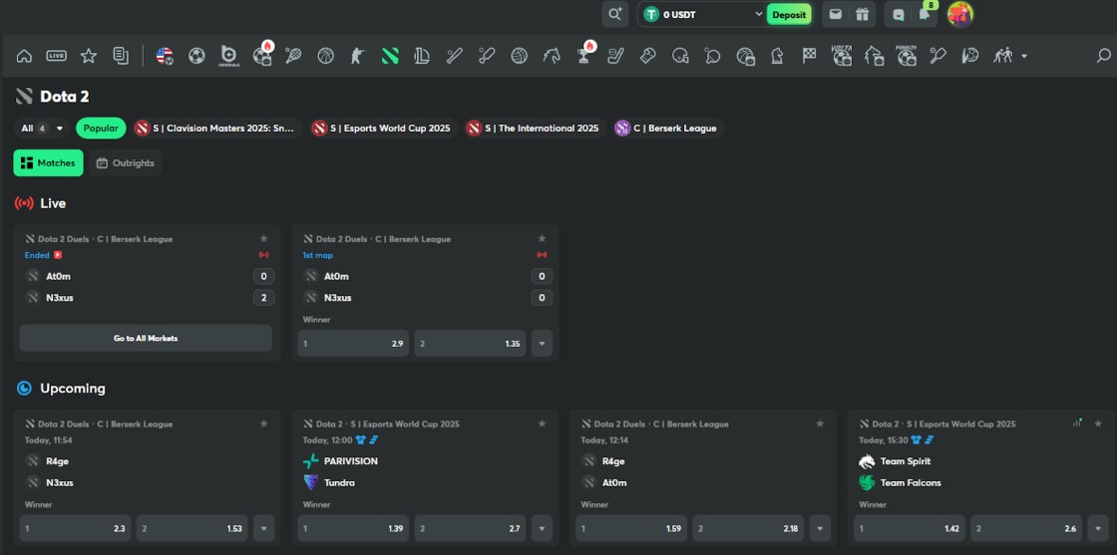The width and height of the screenshot is (1117, 555).
Task: Select the Counter-Strike soldier icon
Action: click(x=358, y=56)
